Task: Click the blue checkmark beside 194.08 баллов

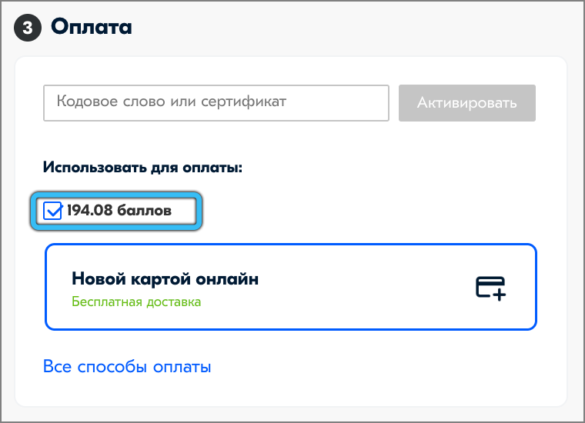Action: click(53, 211)
